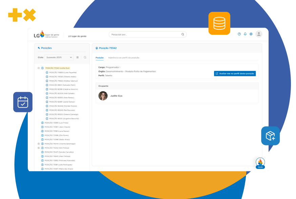Expand the POSIÇÃO 74044 Vicente Saramago node

pos(39,144)
